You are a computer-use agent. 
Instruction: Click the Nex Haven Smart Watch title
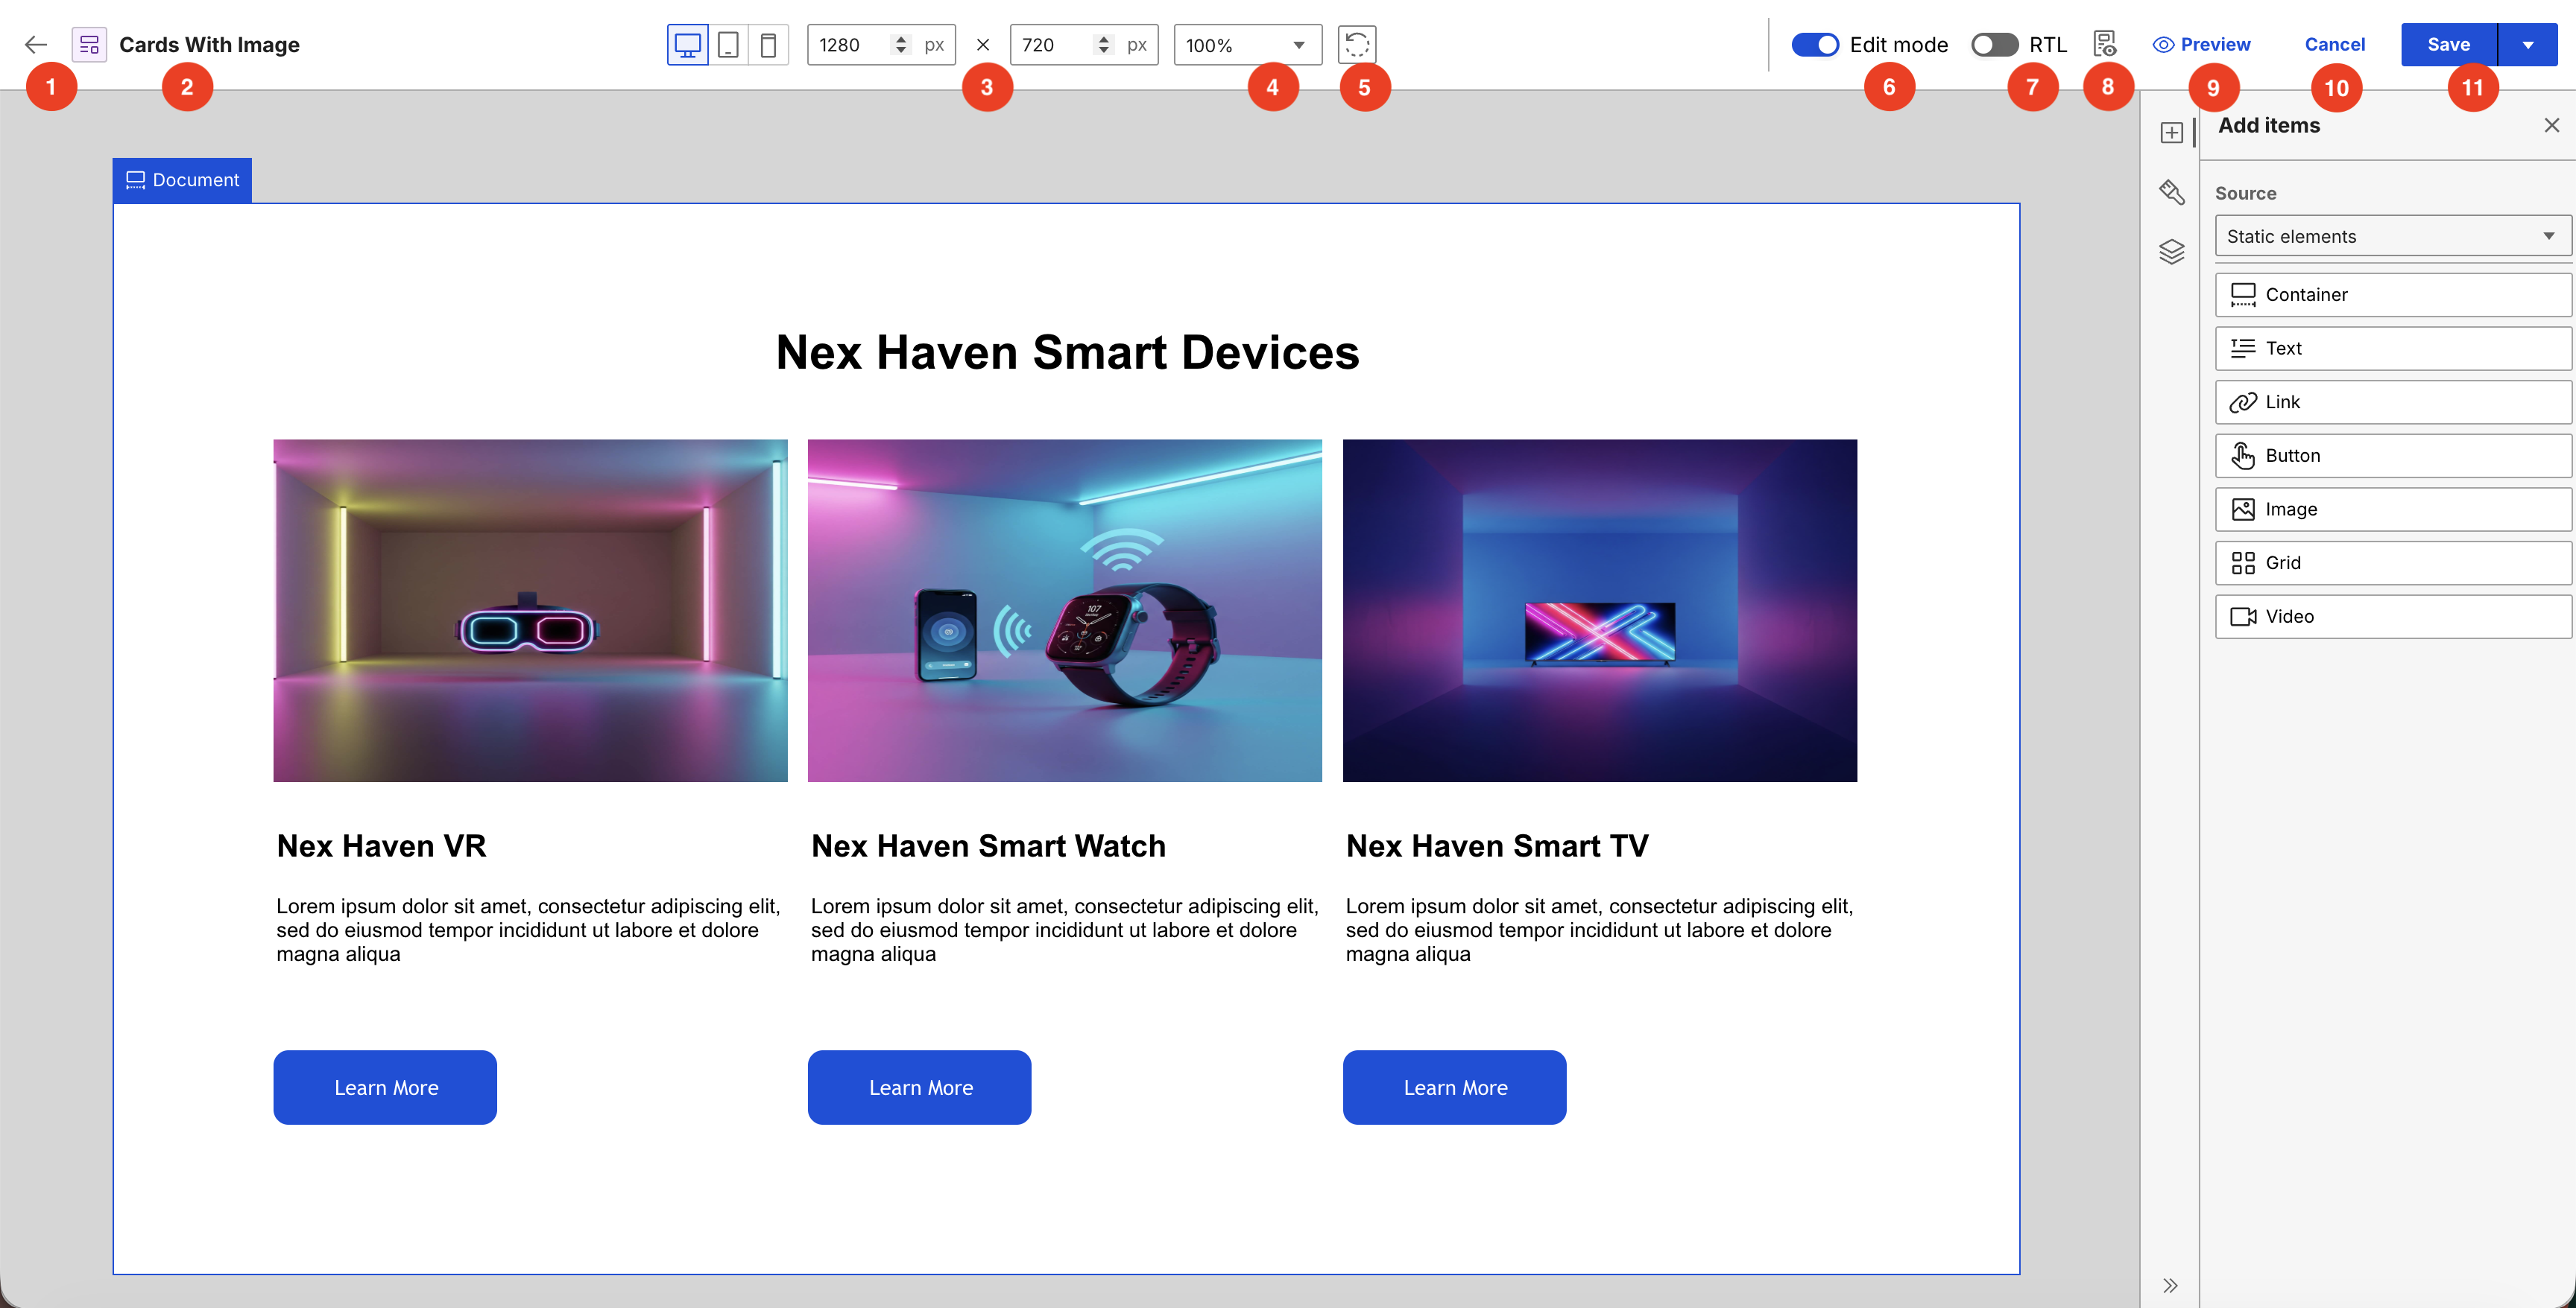[988, 846]
